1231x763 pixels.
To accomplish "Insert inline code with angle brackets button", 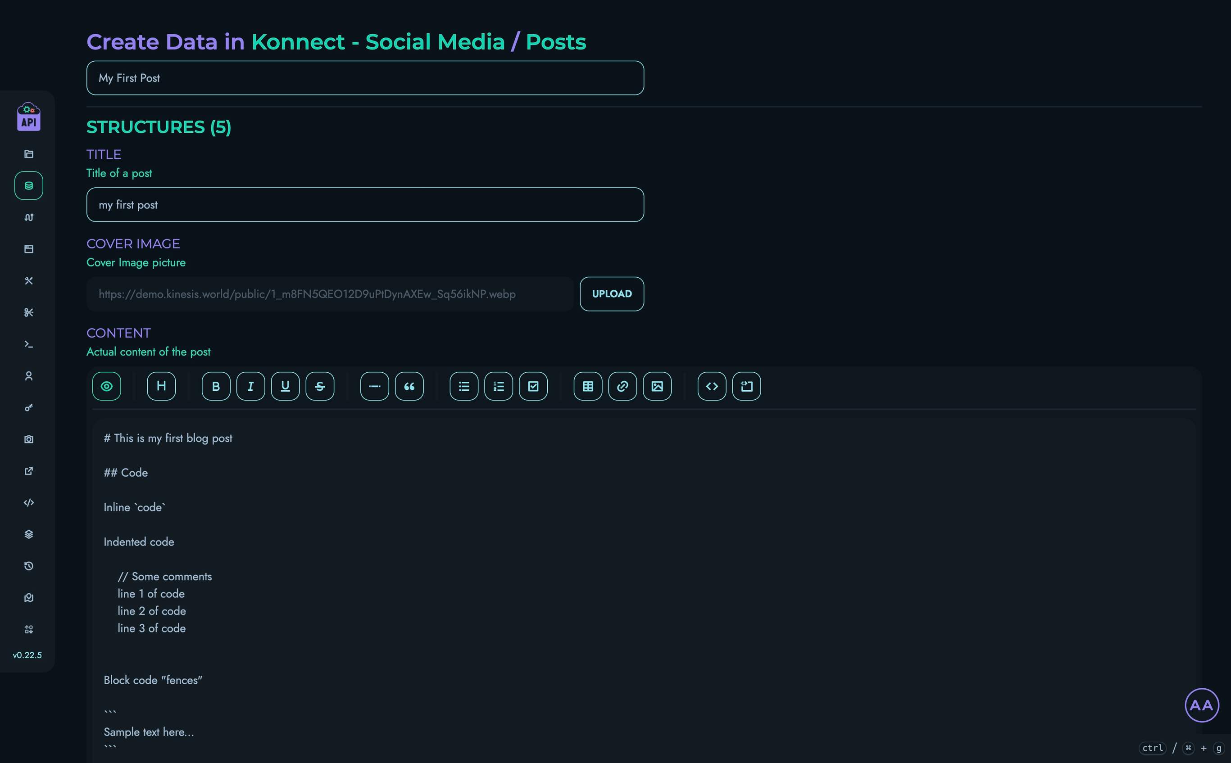I will 712,386.
